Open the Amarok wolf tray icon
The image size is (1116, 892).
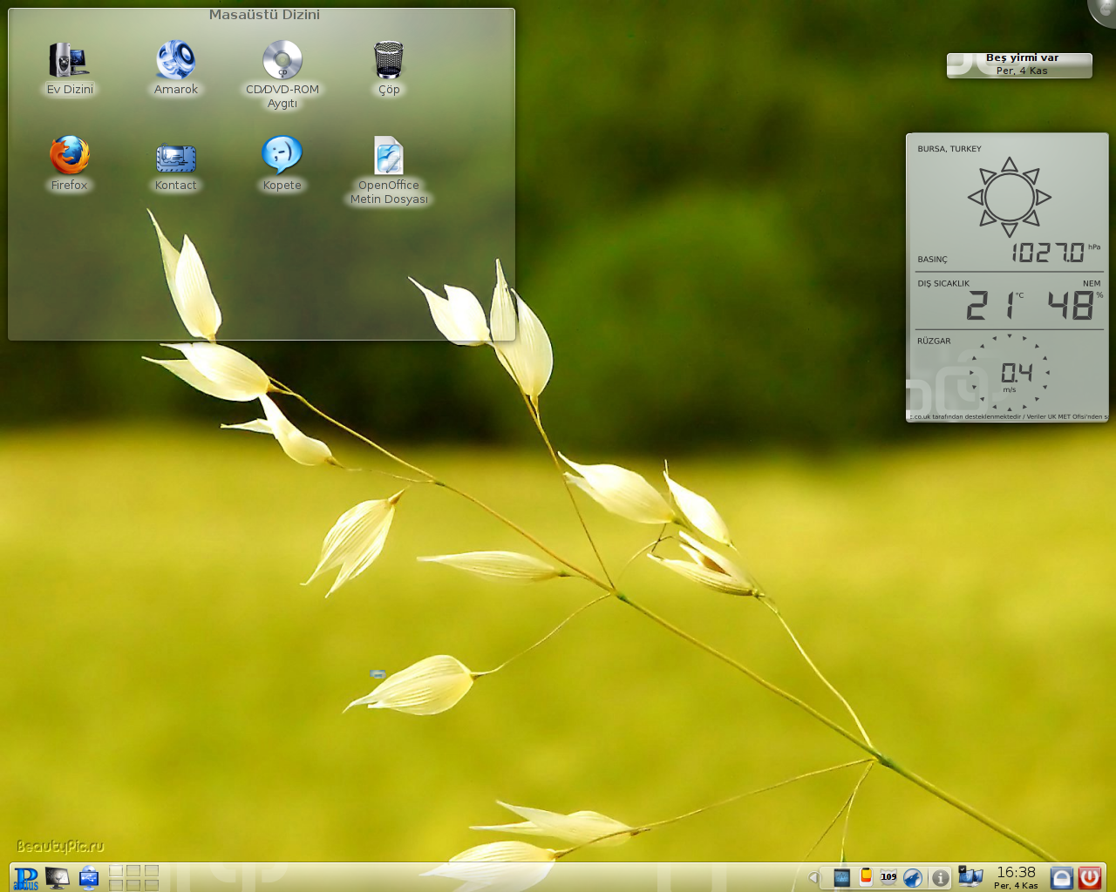913,878
